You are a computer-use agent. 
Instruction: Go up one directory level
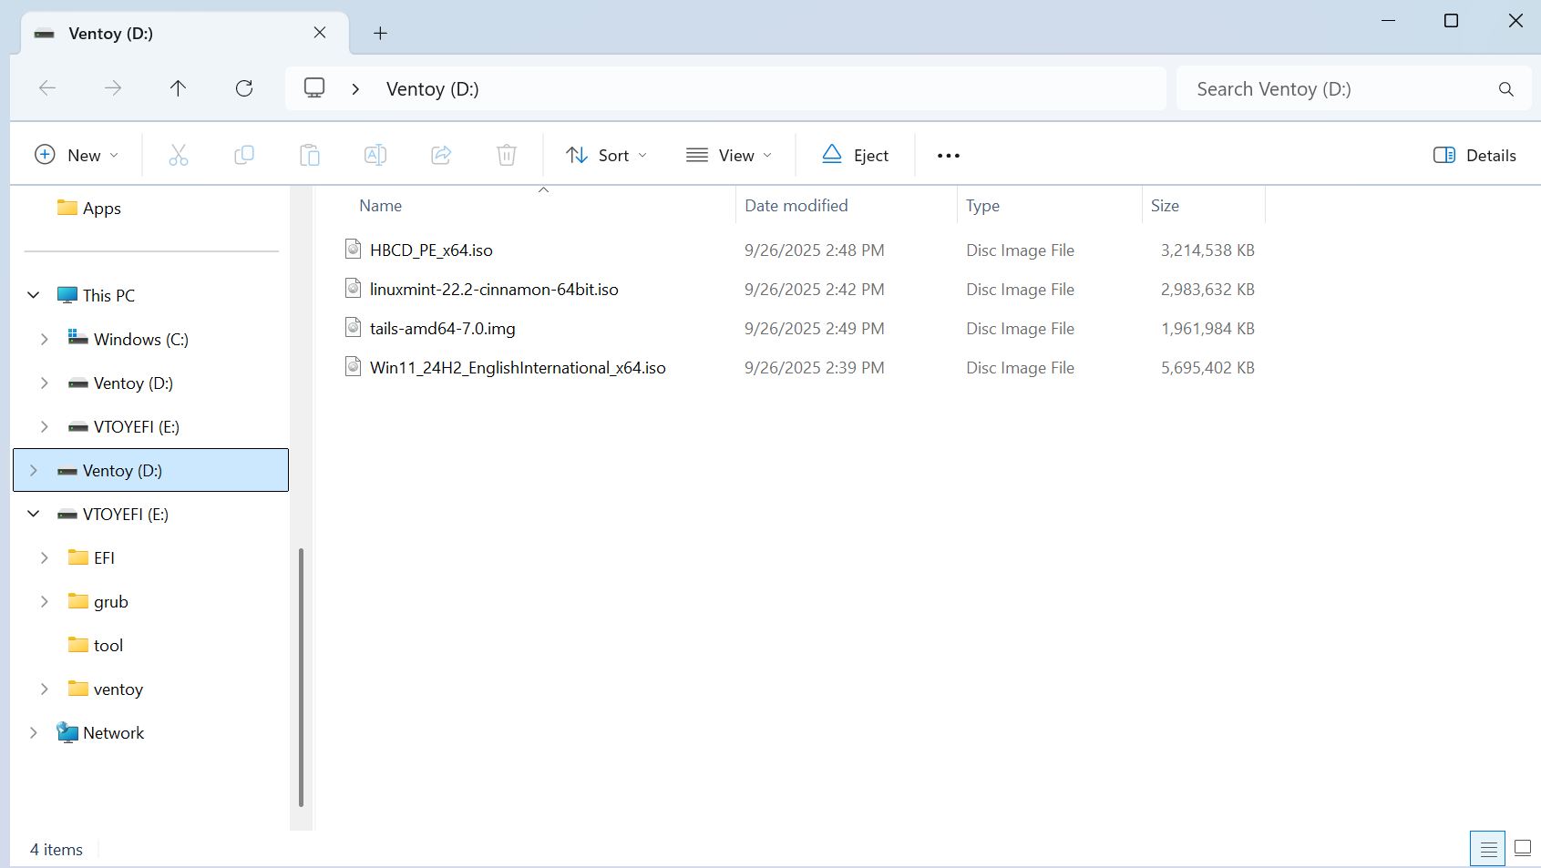pos(178,88)
